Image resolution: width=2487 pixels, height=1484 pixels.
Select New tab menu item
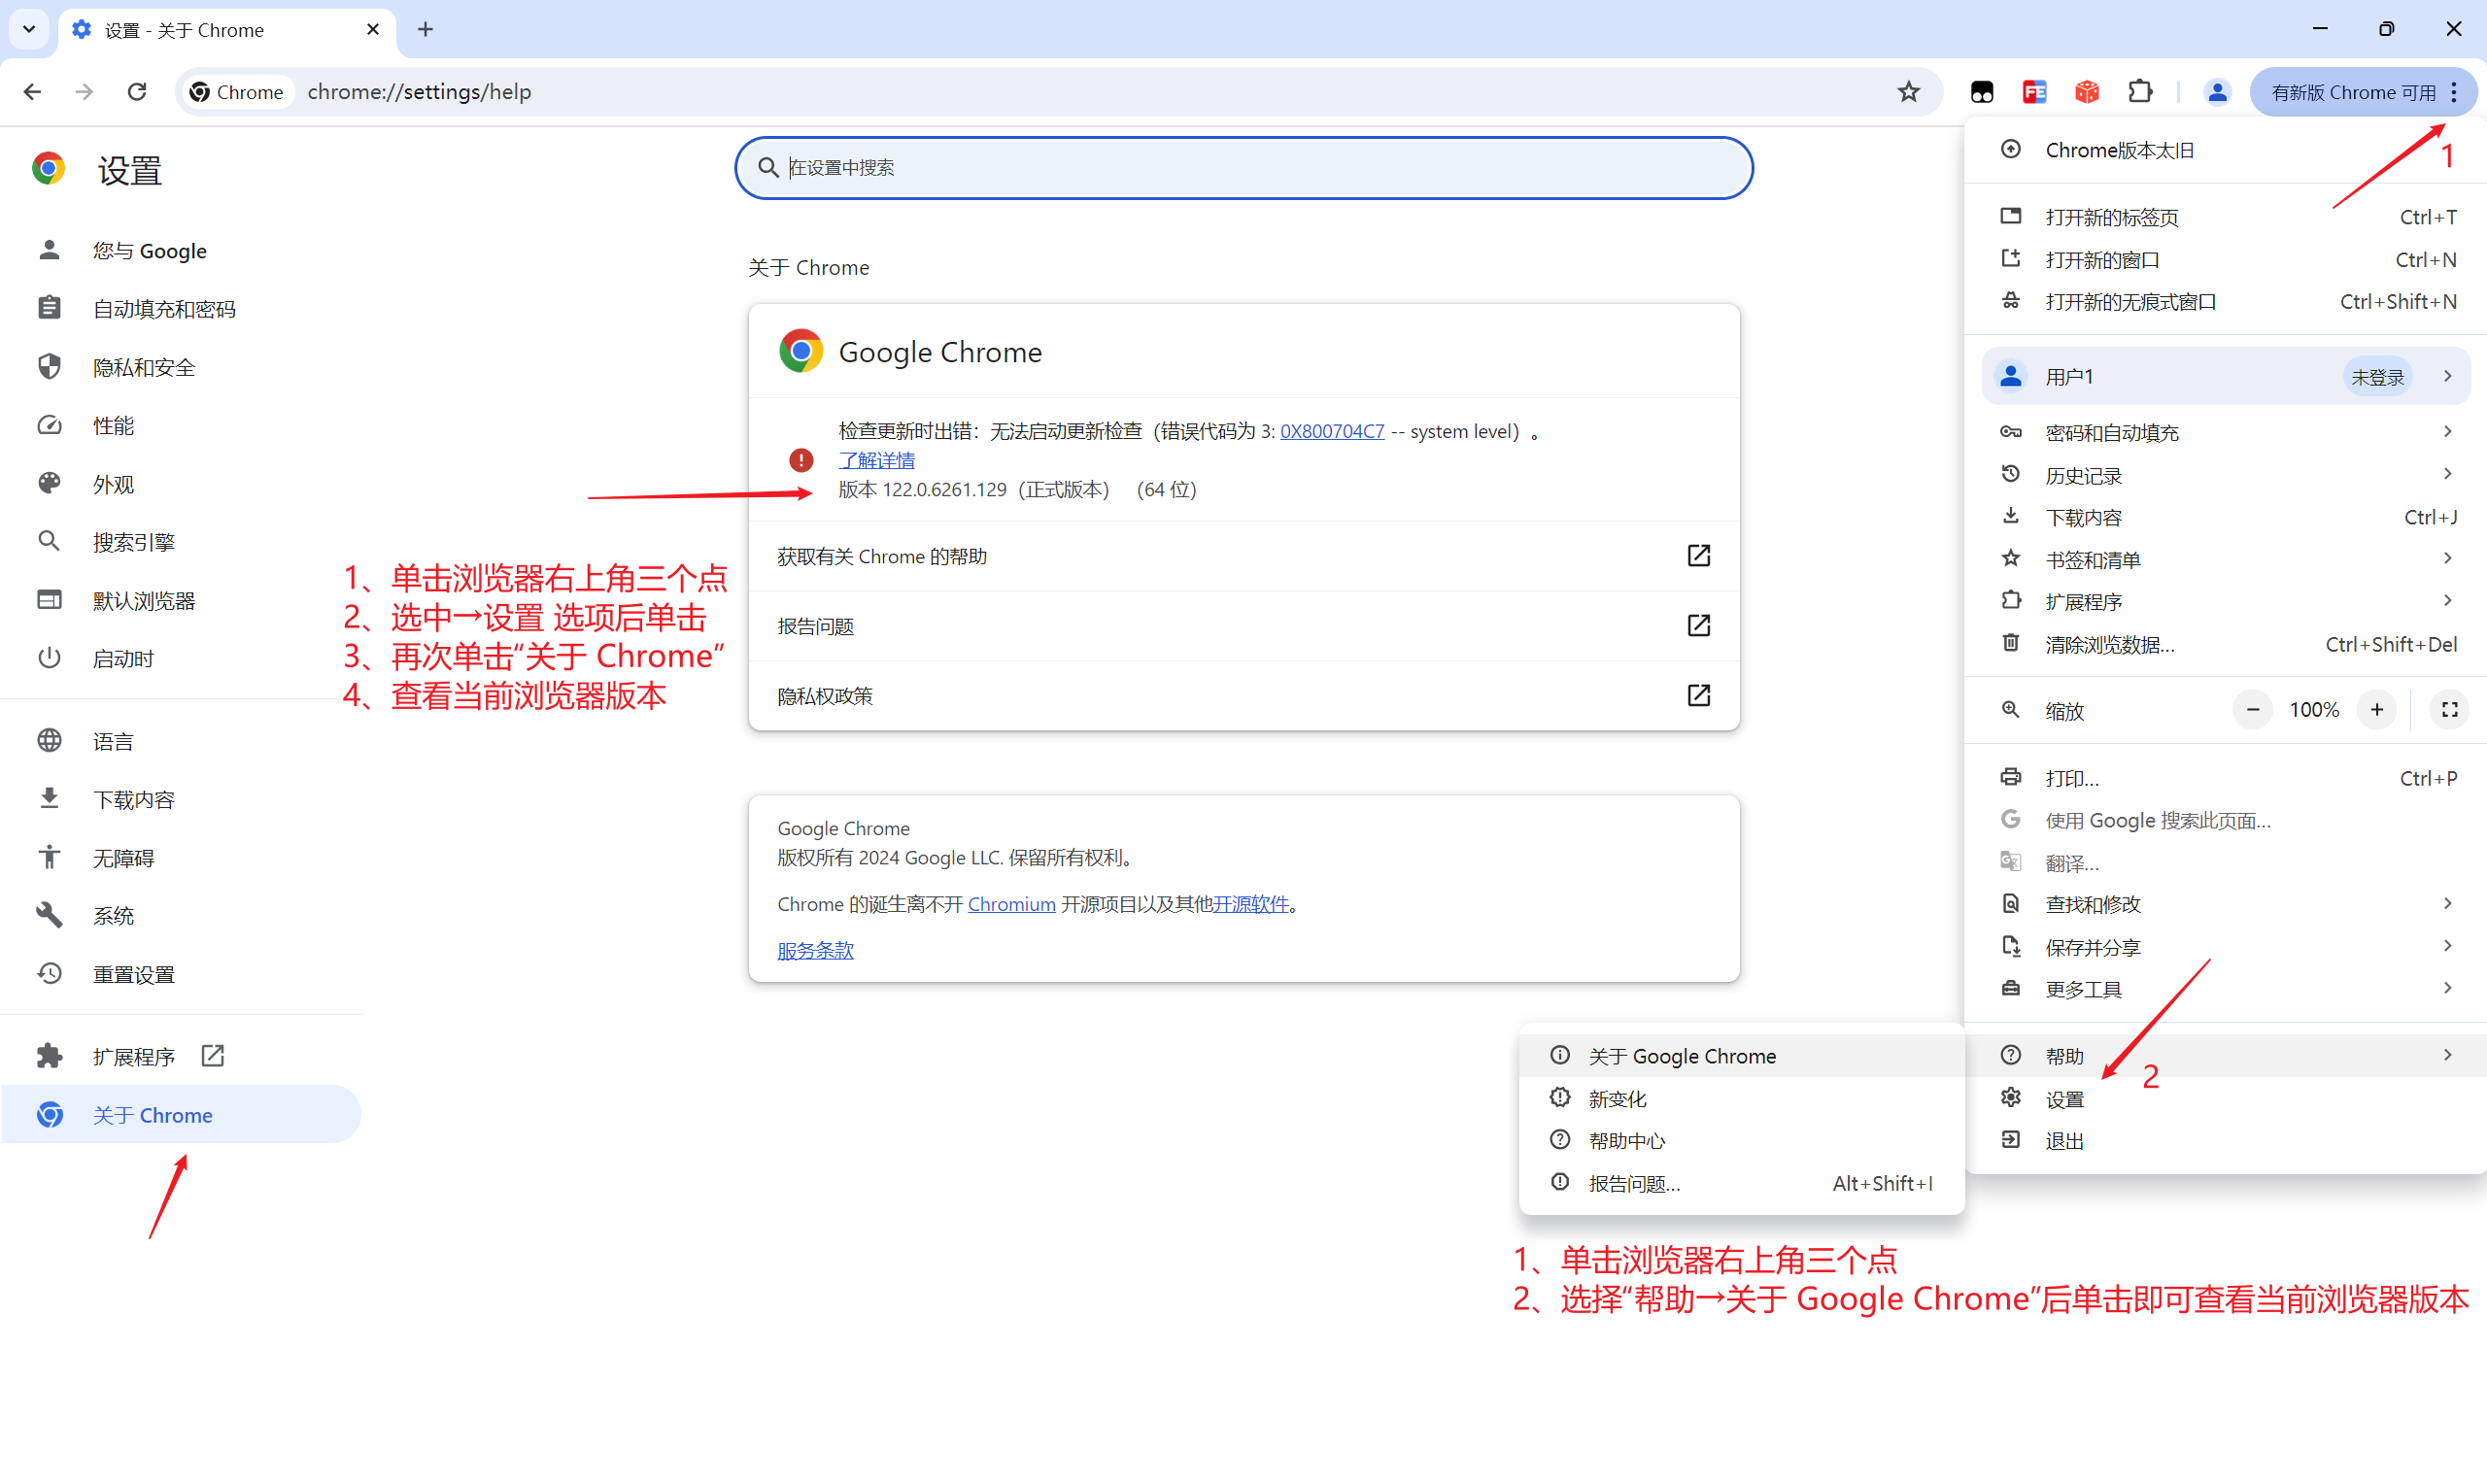(2225, 217)
